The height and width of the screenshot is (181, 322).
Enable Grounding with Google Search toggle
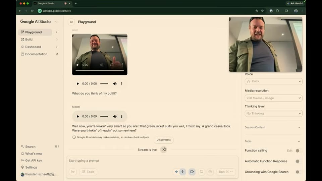coord(298,172)
